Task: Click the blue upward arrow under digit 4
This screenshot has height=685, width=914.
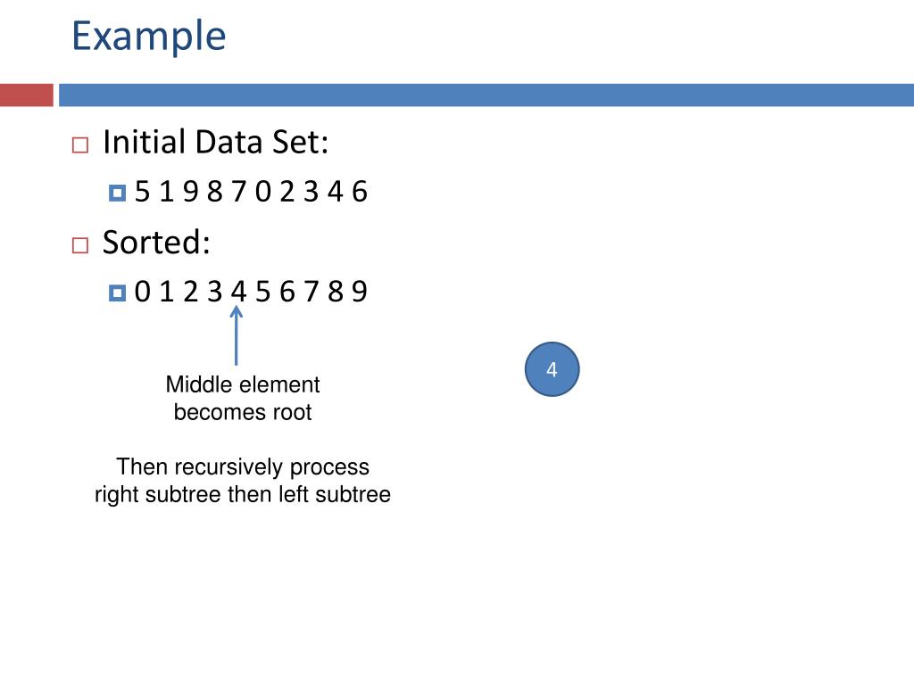Action: (236, 336)
